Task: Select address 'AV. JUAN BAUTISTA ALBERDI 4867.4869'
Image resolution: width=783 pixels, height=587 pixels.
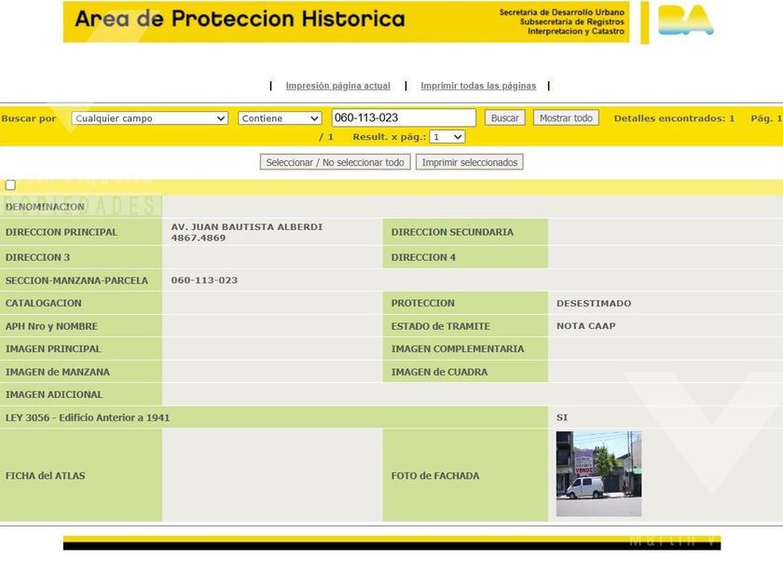Action: [x=247, y=232]
